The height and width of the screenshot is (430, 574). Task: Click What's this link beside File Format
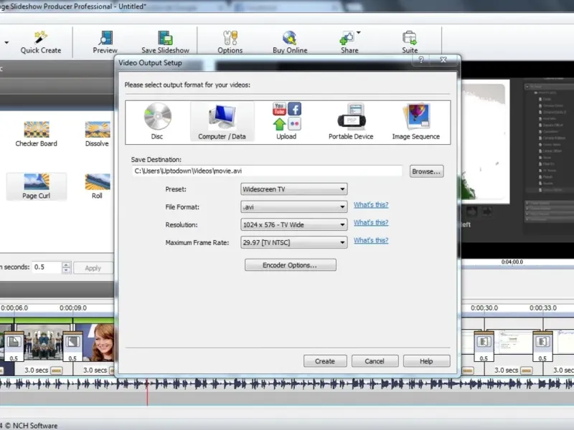(x=371, y=205)
